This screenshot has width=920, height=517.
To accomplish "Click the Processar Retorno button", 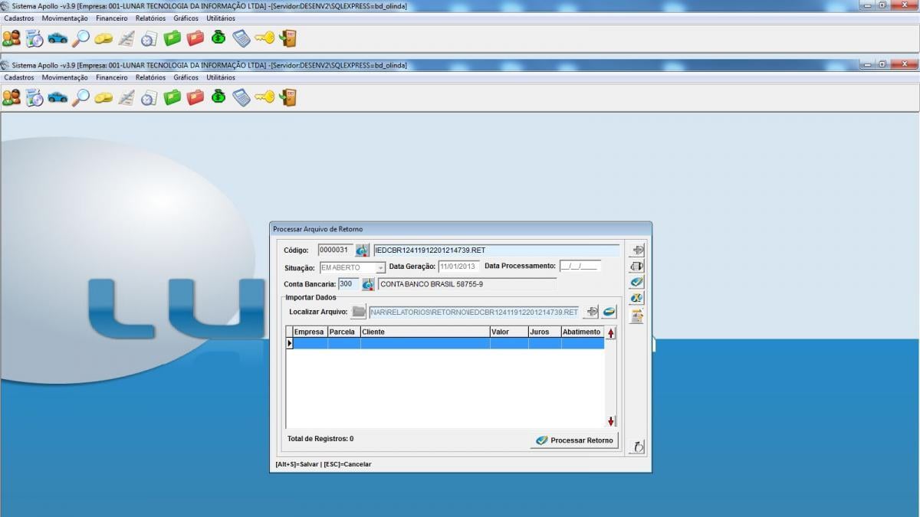I will [x=574, y=440].
